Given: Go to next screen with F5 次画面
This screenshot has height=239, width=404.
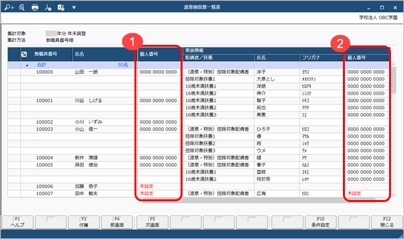Looking at the screenshot, I should 152,222.
